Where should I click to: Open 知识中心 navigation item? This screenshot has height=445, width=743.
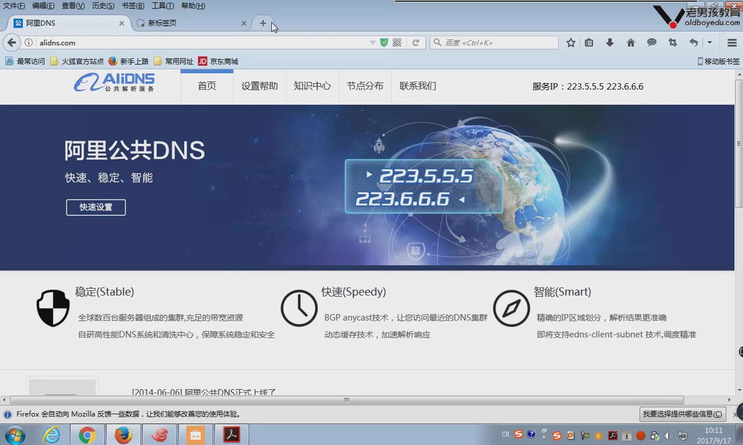pos(312,86)
